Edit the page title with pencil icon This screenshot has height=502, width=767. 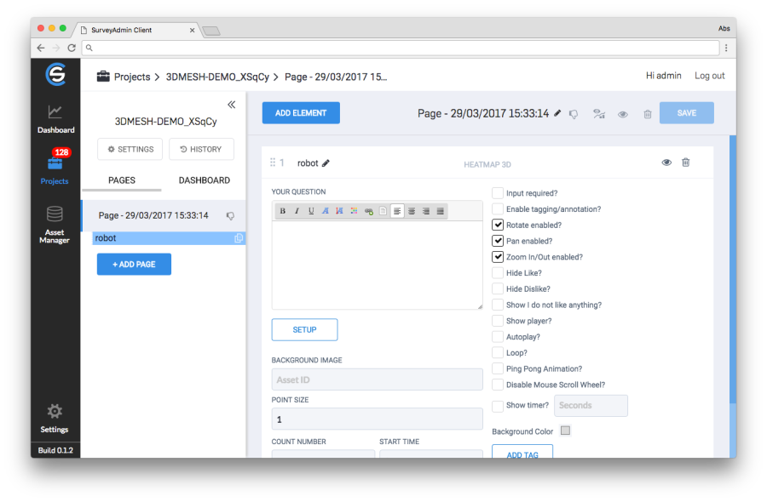pyautogui.click(x=557, y=113)
